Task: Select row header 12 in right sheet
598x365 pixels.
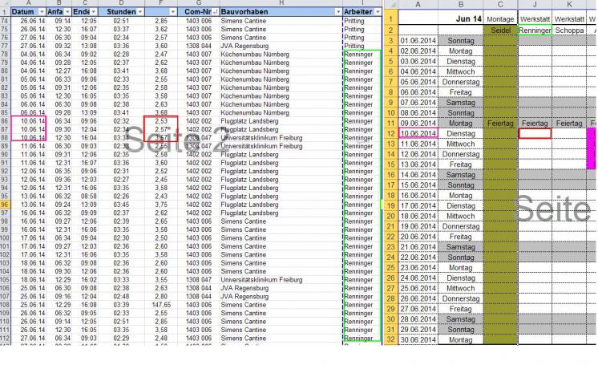Action: (390, 134)
